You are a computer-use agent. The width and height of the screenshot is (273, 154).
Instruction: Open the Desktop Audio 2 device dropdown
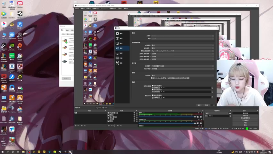[x=183, y=48]
